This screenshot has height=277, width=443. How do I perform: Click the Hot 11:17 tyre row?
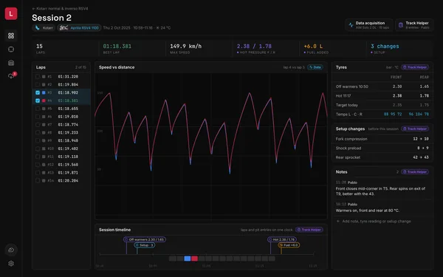coord(382,96)
